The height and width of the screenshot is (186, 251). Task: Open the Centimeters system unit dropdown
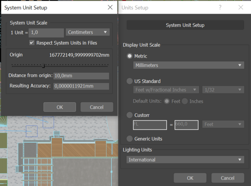[x=88, y=32]
